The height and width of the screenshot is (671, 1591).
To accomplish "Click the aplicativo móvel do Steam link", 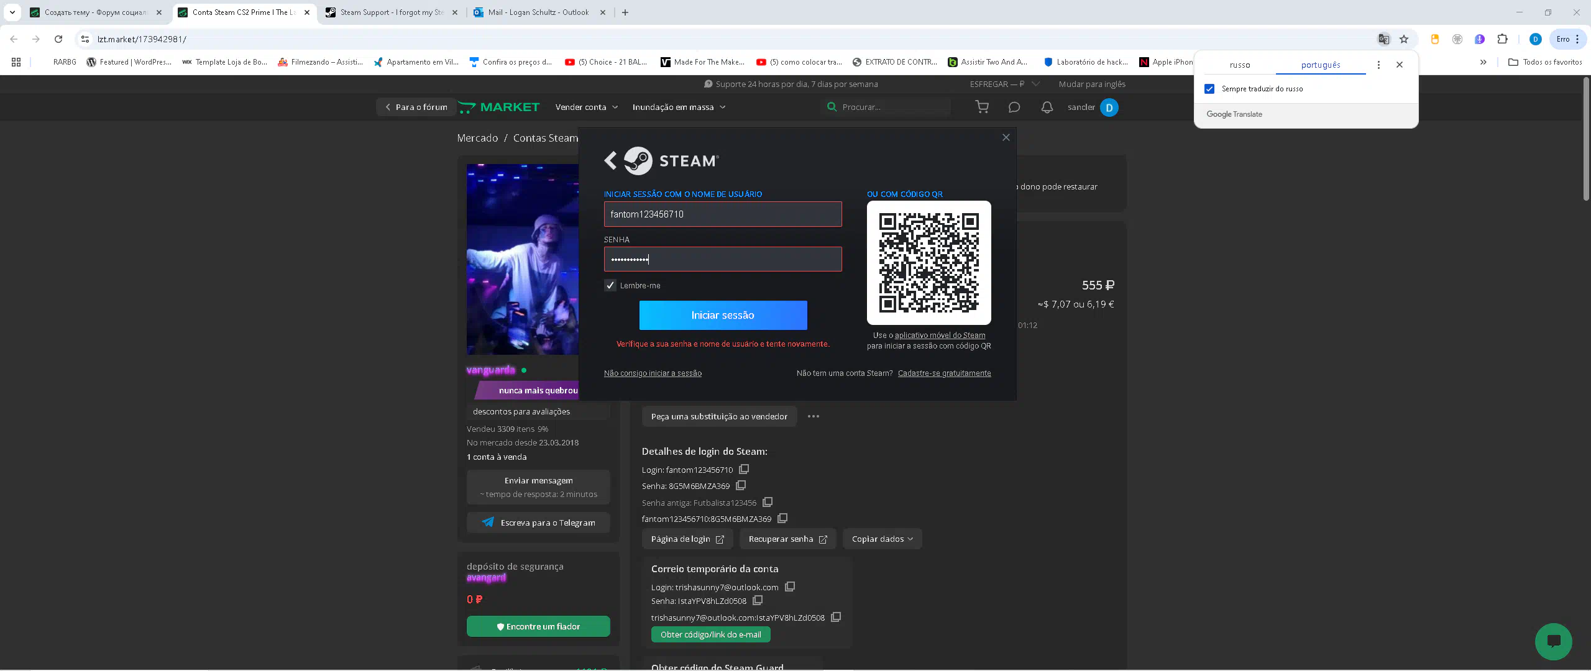I will [940, 335].
